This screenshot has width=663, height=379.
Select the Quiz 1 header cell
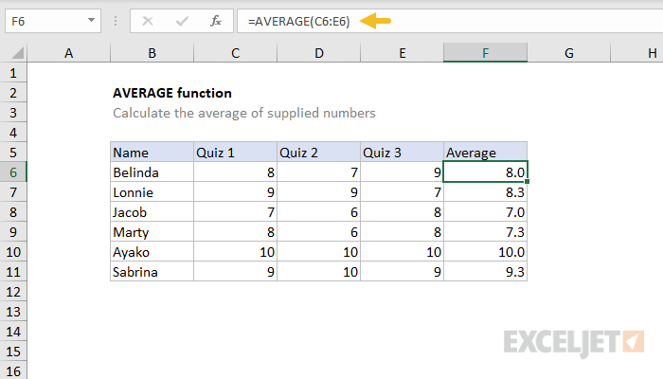click(235, 153)
